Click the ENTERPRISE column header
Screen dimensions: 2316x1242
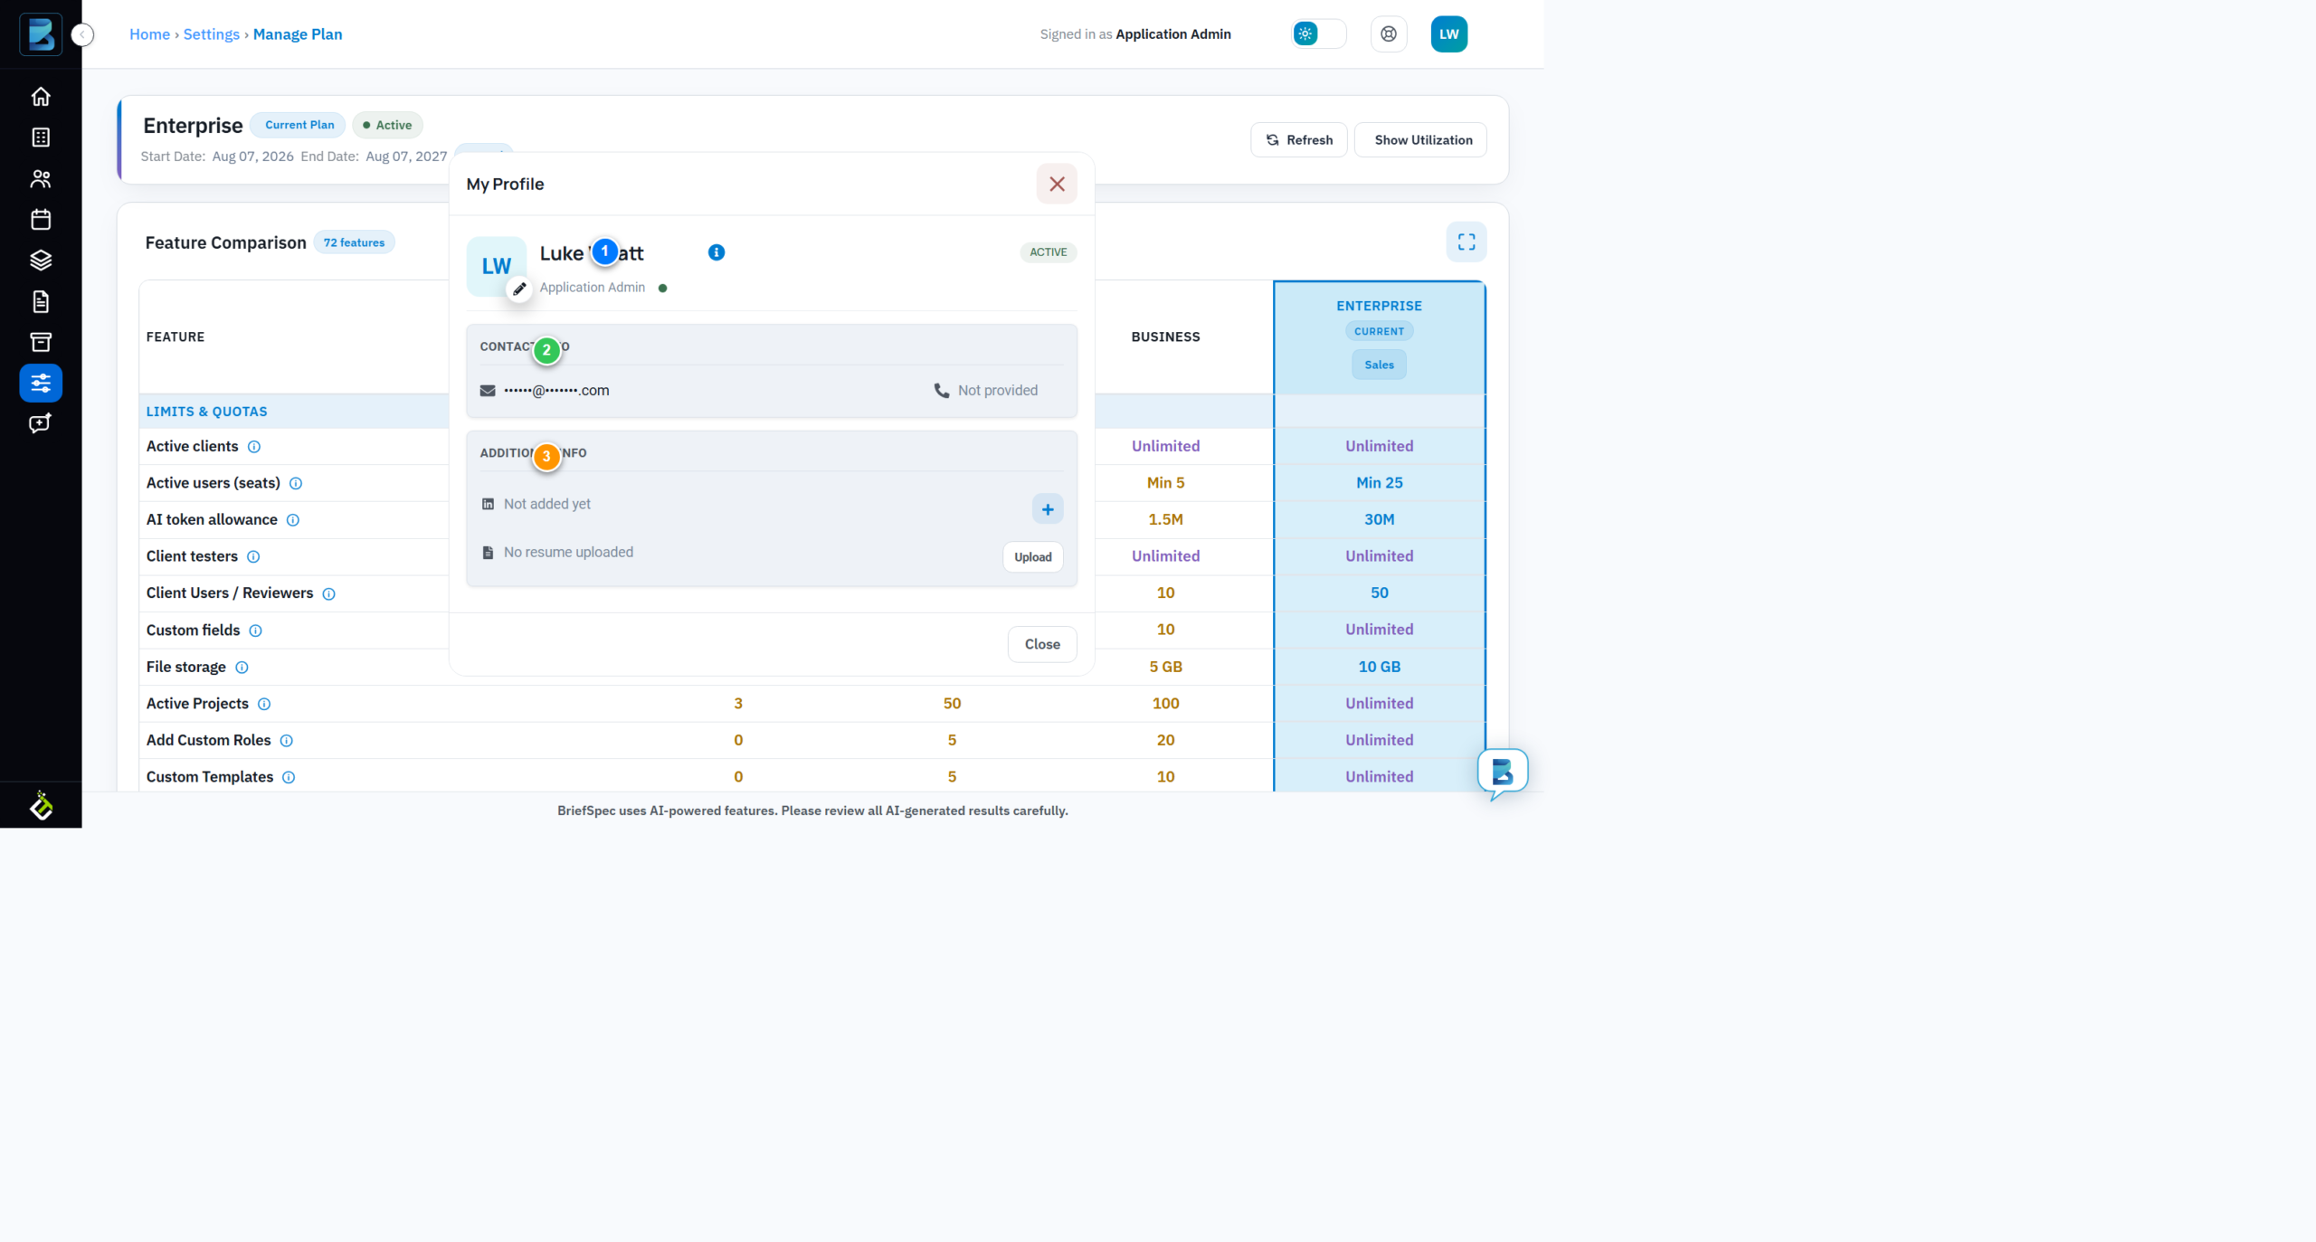point(1379,306)
